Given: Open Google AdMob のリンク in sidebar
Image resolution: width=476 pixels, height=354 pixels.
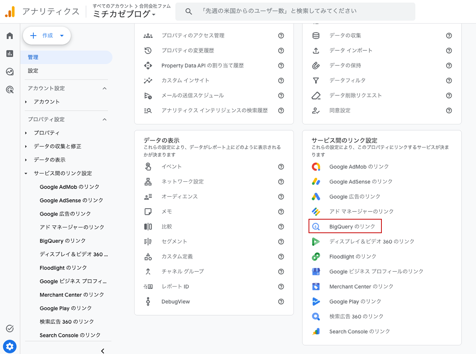Looking at the screenshot, I should coord(69,187).
